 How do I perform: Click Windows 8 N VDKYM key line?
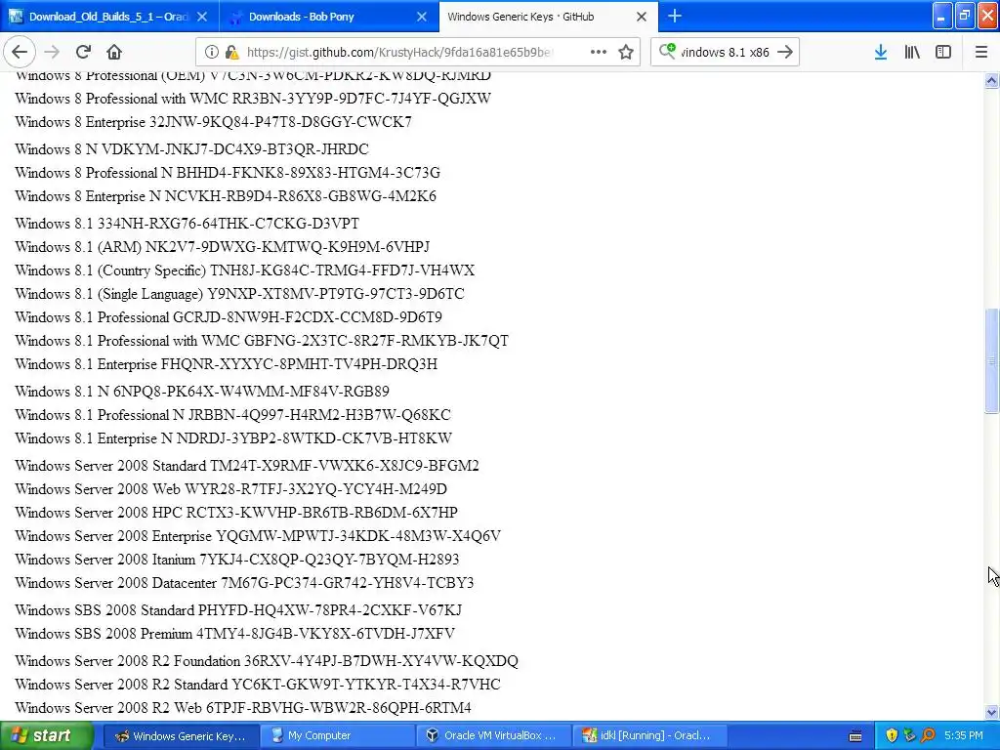click(192, 149)
